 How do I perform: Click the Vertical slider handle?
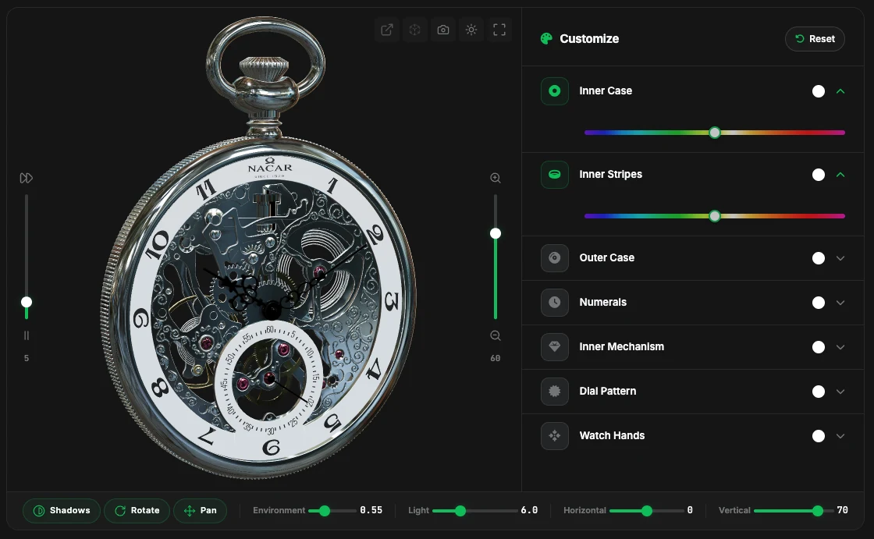pos(818,511)
